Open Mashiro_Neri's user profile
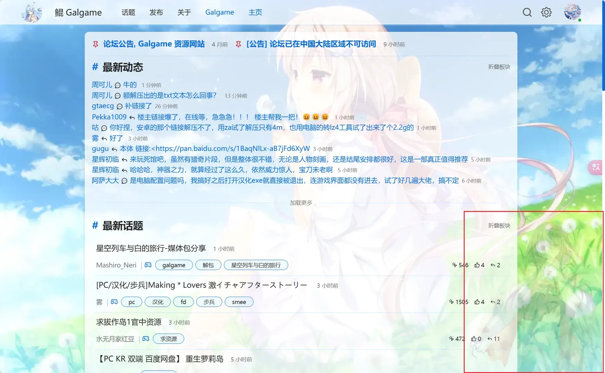Screen dimensions: 605x373 point(116,265)
